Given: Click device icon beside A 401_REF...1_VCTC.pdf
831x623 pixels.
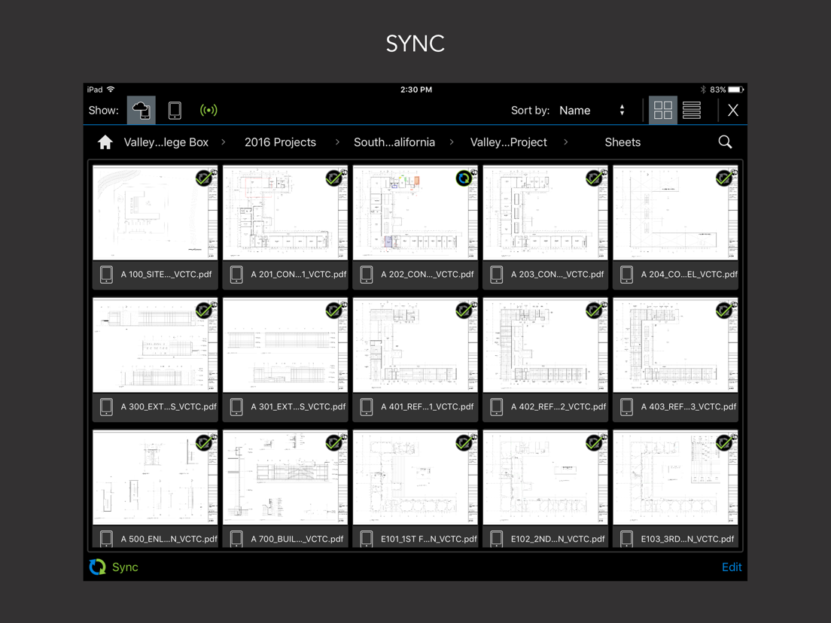Looking at the screenshot, I should 367,407.
